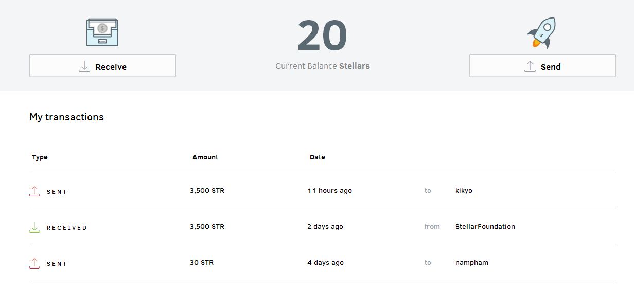Click the "2 days ago" date
634x286 pixels.
(325, 227)
